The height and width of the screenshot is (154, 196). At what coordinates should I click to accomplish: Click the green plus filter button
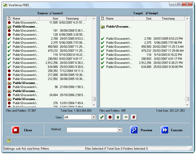point(118,117)
